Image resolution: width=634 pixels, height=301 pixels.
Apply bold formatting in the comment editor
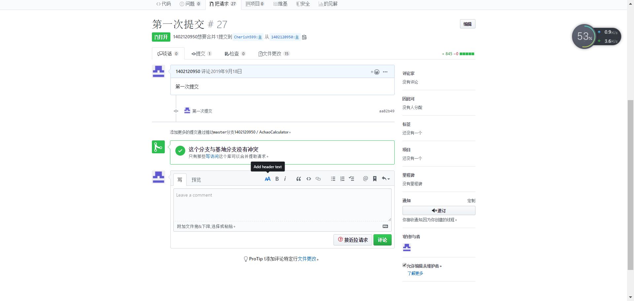click(x=277, y=179)
